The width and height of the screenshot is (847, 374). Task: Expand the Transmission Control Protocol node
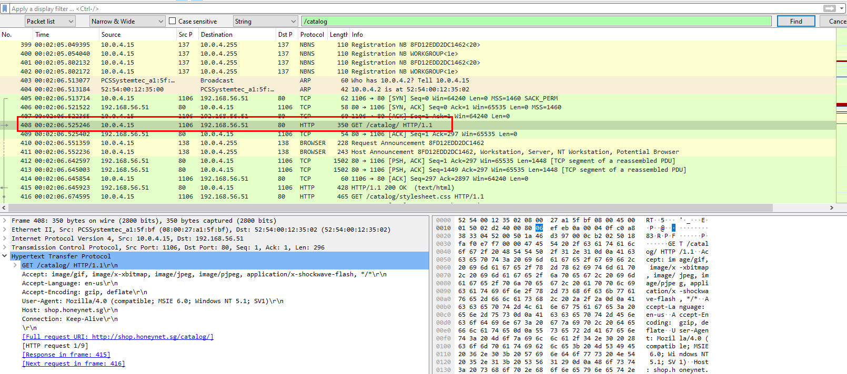[x=5, y=247]
